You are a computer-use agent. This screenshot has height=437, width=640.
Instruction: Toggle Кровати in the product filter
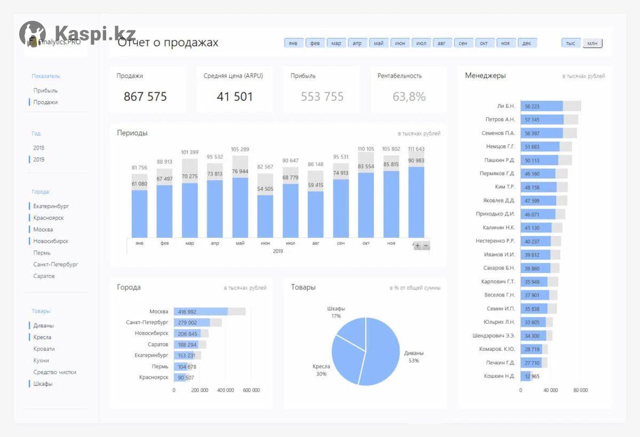[44, 349]
